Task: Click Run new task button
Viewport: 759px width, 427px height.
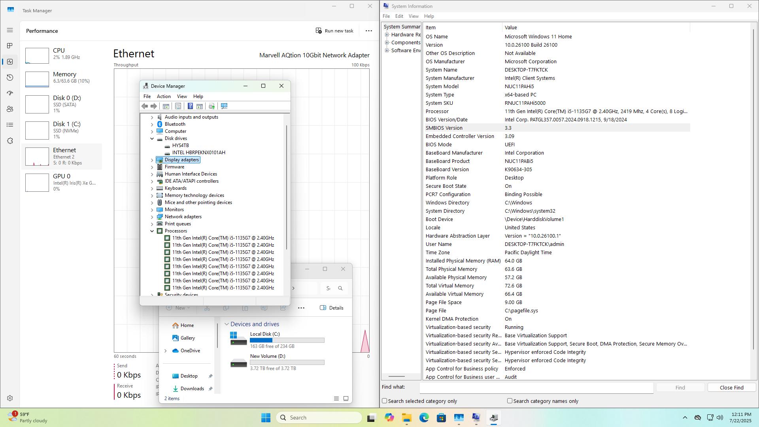Action: (x=334, y=31)
